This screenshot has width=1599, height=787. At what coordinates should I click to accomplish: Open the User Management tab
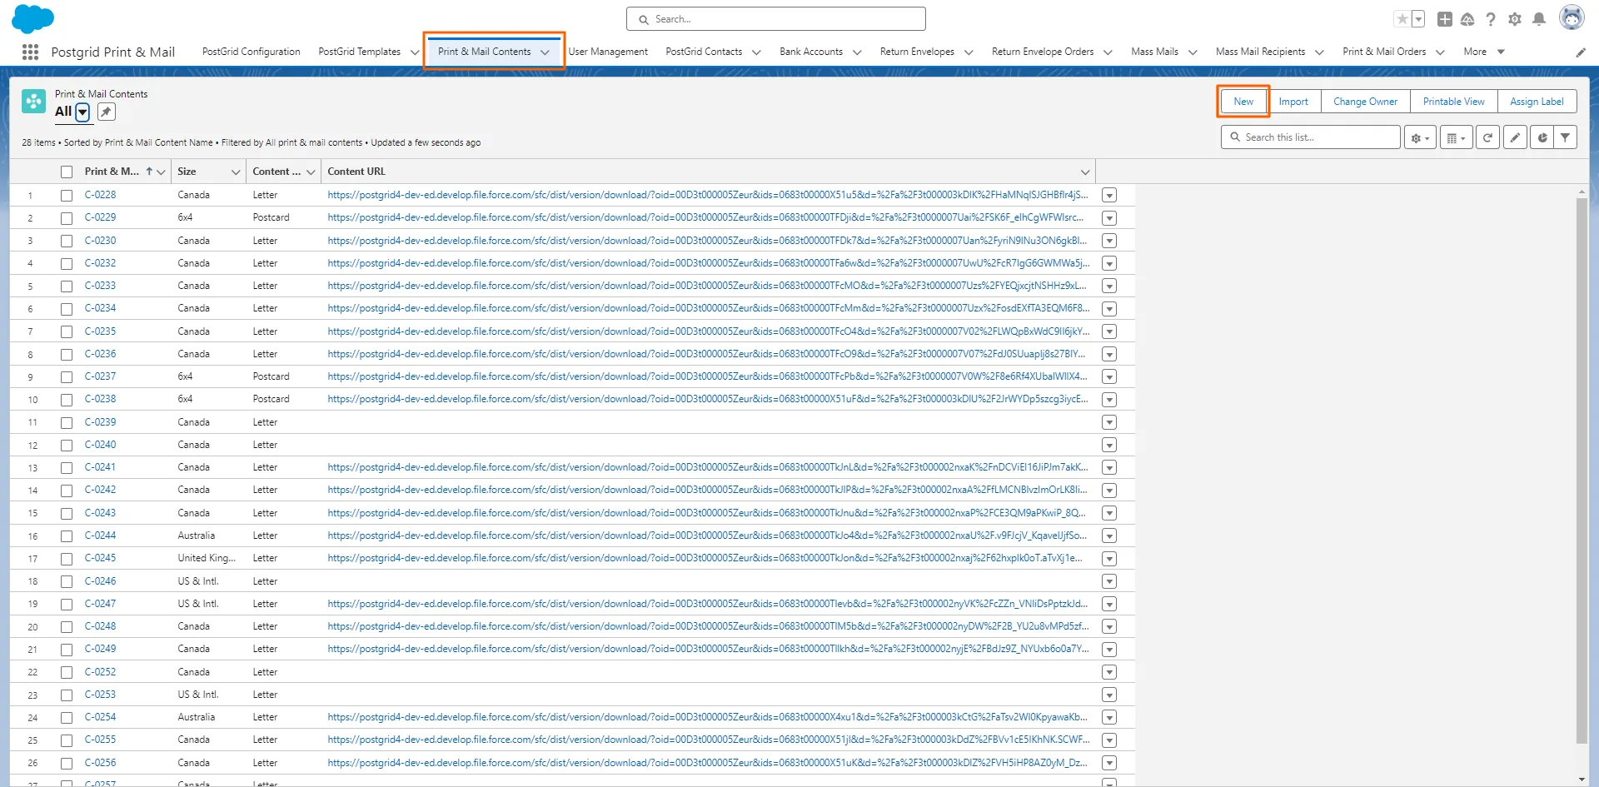click(x=608, y=52)
